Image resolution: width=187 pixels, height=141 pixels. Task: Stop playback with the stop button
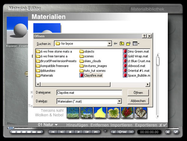(x=70, y=132)
